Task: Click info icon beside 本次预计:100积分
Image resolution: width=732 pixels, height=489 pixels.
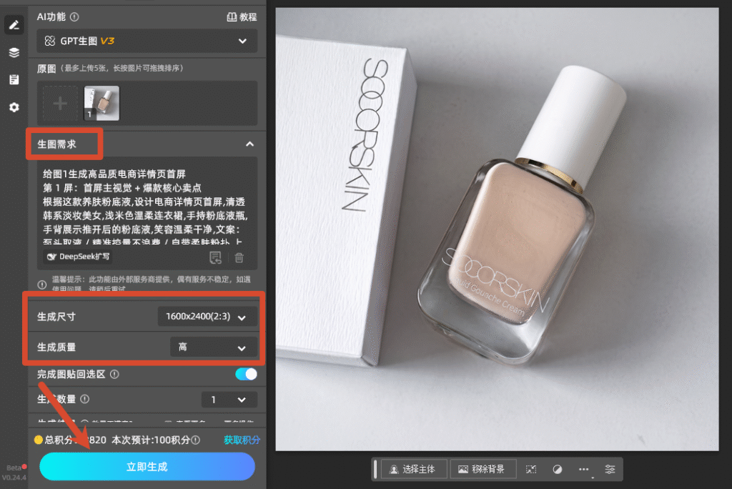Action: tap(196, 440)
